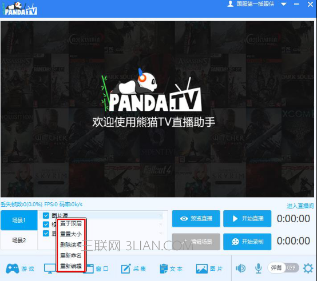Select the 图片源 source row

[101, 215]
